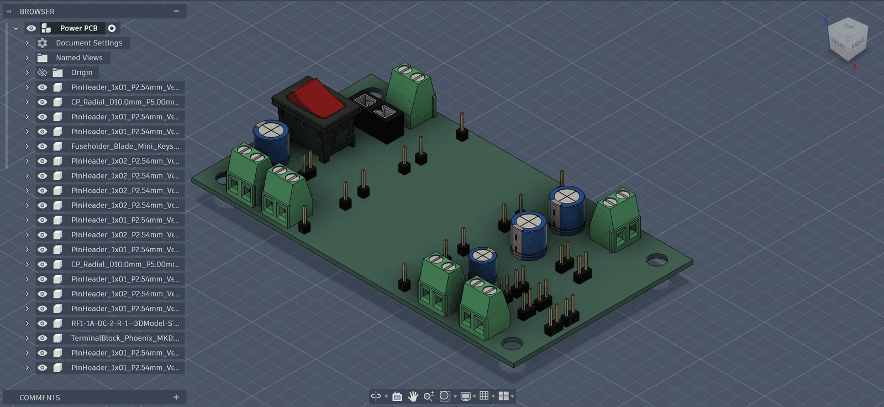Expand the Document Settings node
Screen dimensions: 884x407
pyautogui.click(x=27, y=43)
